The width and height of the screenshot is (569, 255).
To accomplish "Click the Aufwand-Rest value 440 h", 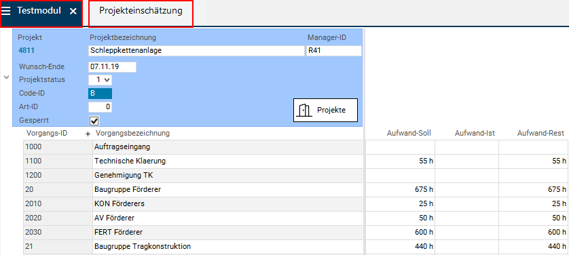I will (534, 247).
